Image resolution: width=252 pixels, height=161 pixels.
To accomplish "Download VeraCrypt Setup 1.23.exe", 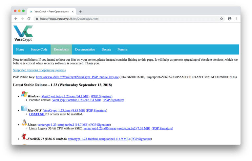I will tap(65, 96).
